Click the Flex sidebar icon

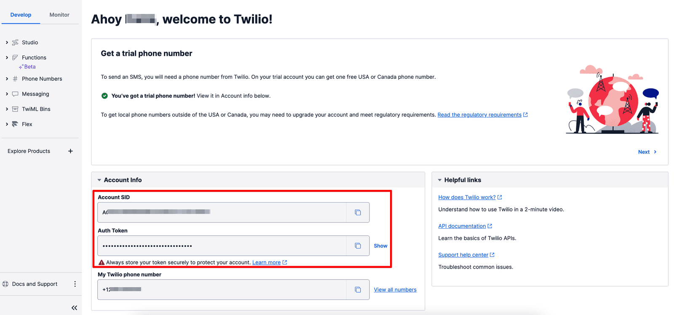coord(15,124)
